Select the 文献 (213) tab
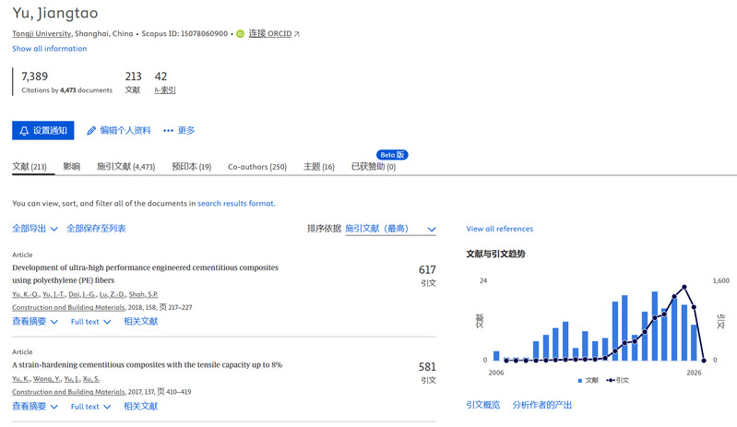Viewport: 737px width, 427px height. [x=30, y=167]
